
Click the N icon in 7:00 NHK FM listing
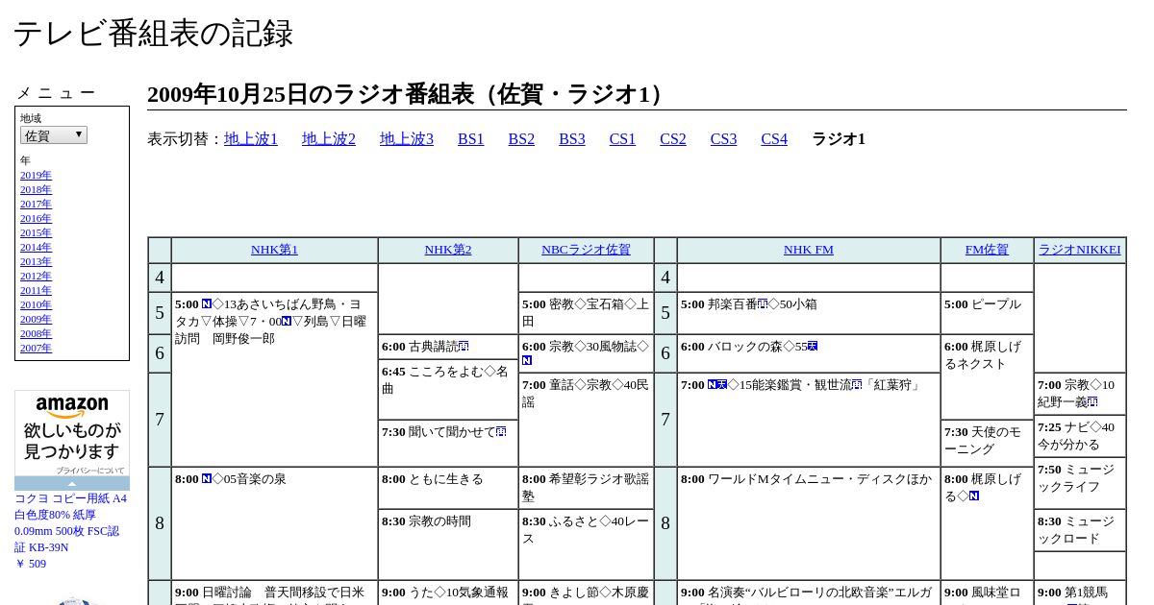pos(713,384)
